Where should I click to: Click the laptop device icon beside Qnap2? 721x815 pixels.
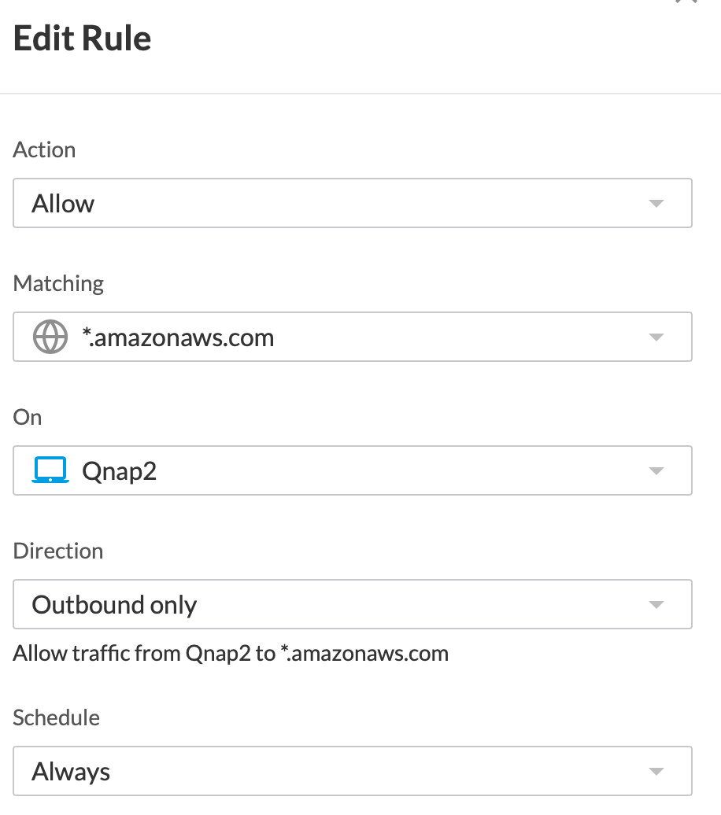49,470
